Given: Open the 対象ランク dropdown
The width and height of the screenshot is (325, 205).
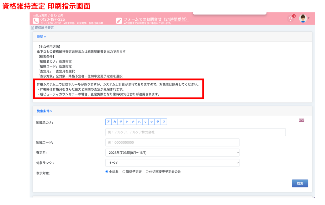Looking at the screenshot, I should click(172, 163).
